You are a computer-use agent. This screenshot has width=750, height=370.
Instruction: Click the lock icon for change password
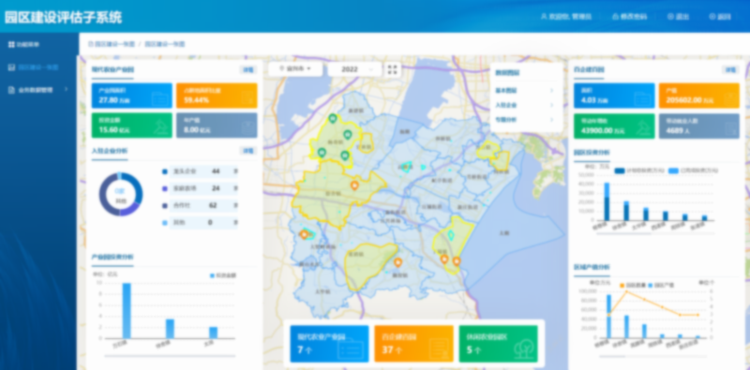tap(615, 16)
